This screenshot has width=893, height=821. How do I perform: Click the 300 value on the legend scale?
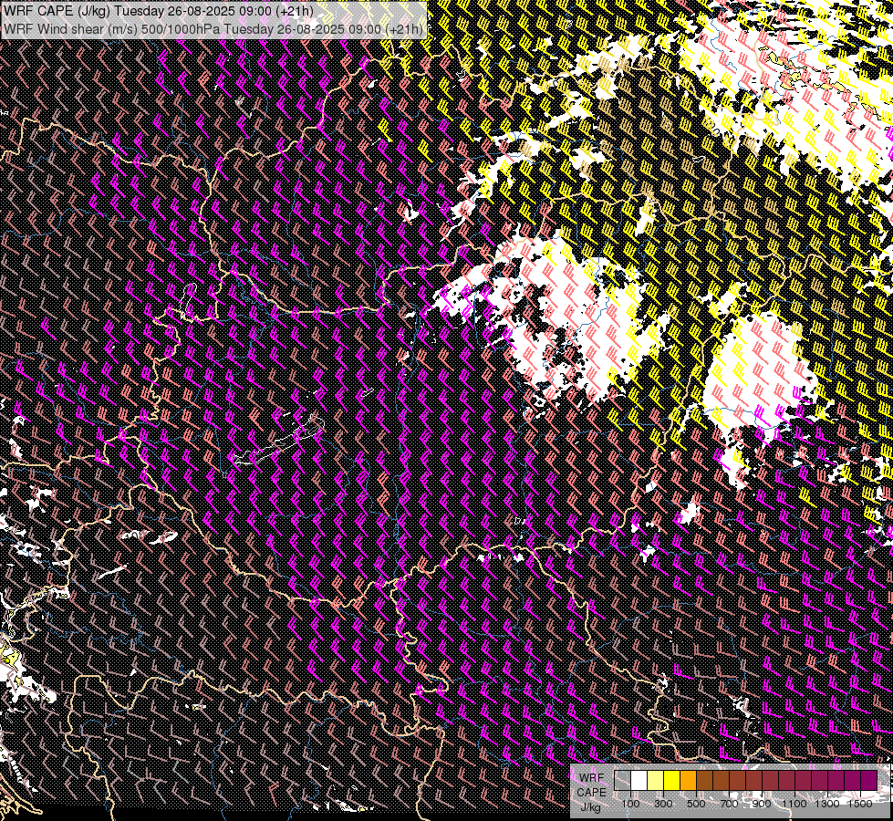tap(663, 804)
